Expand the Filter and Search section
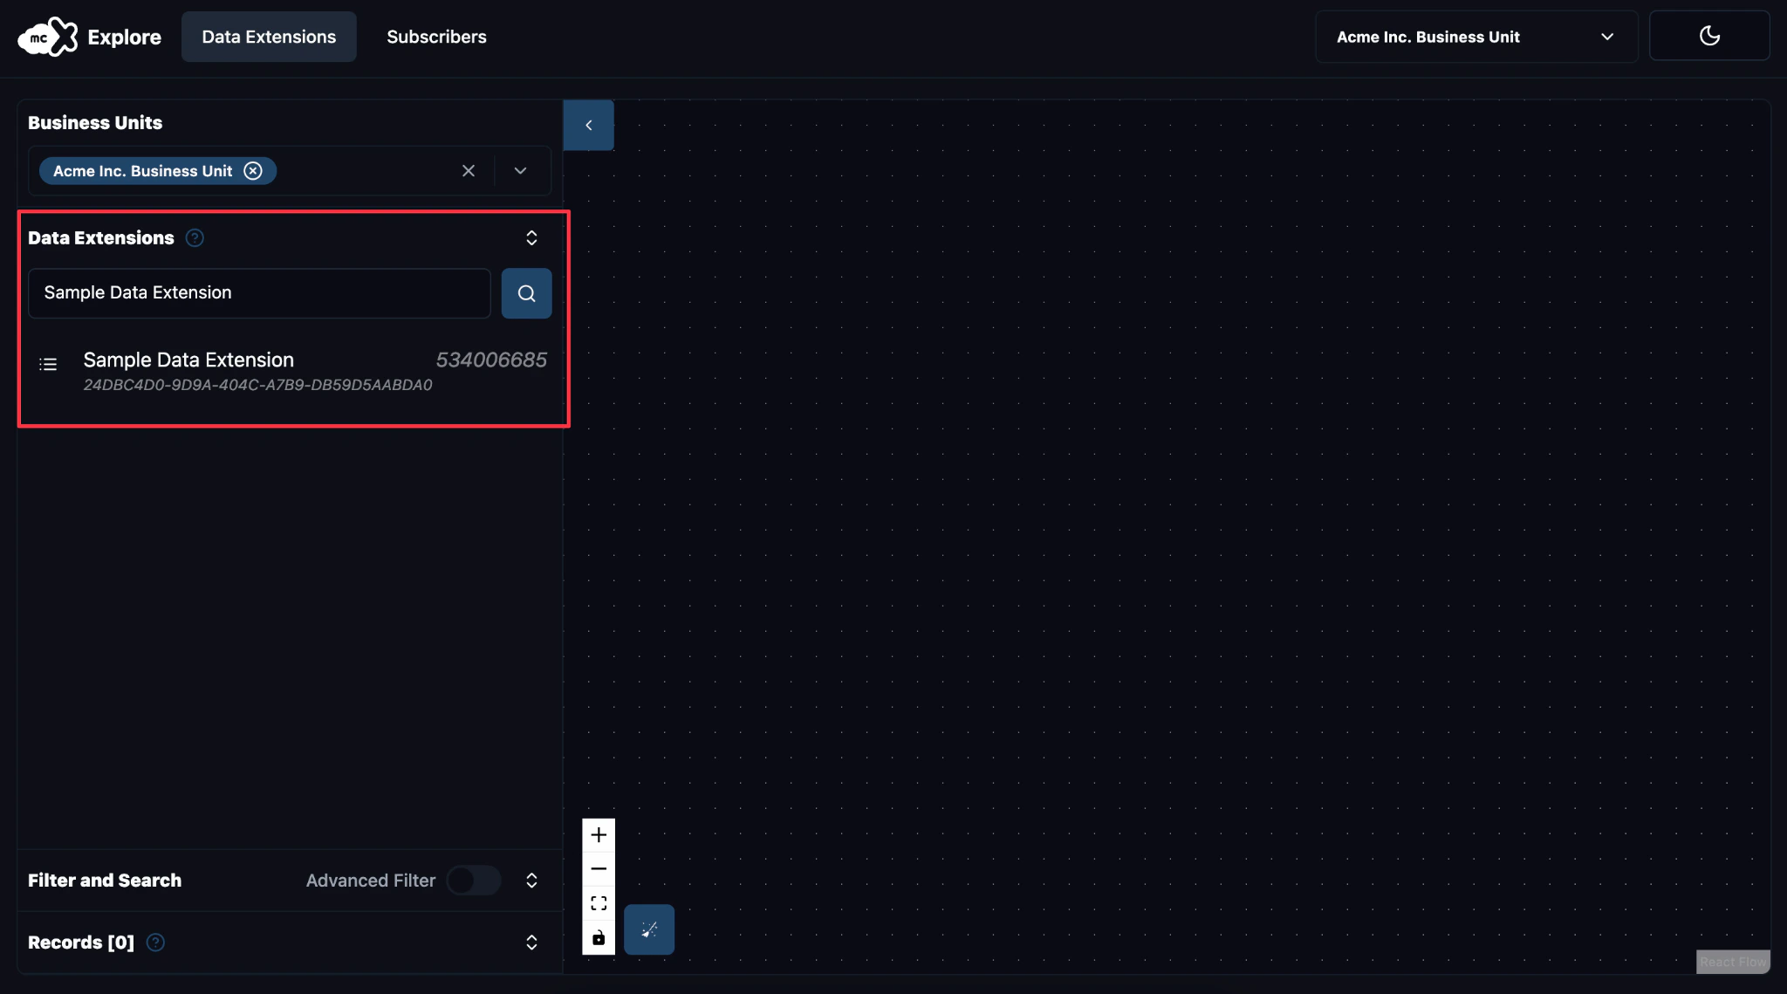Viewport: 1787px width, 994px height. [531, 881]
